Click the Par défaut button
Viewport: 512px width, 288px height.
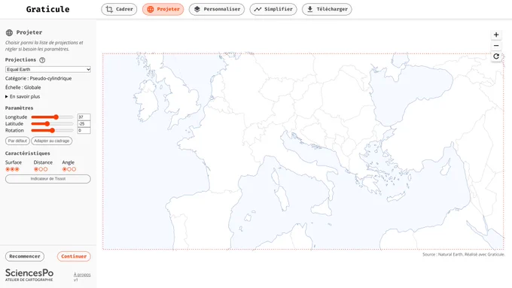point(17,141)
